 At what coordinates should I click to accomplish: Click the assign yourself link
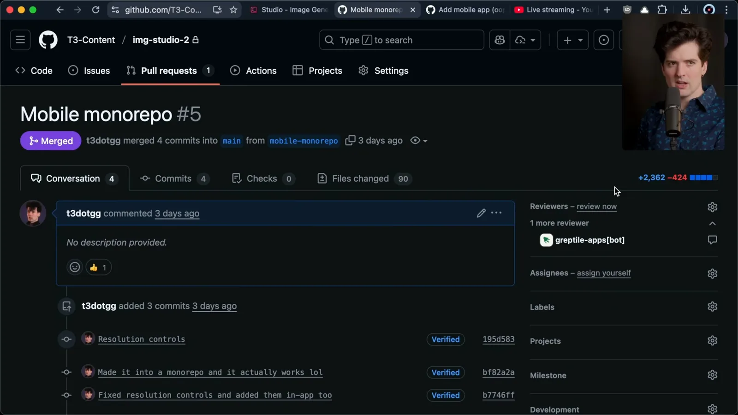(x=603, y=273)
